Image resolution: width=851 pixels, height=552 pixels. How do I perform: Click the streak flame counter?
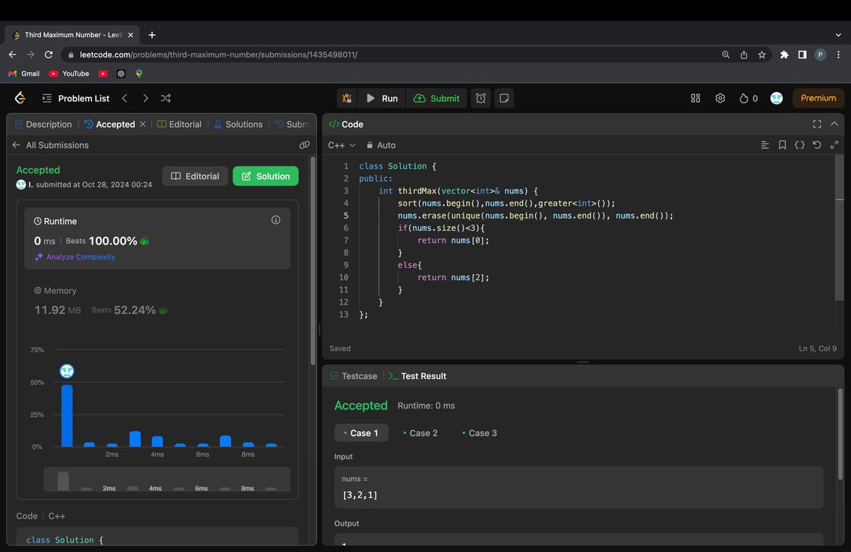tap(748, 98)
